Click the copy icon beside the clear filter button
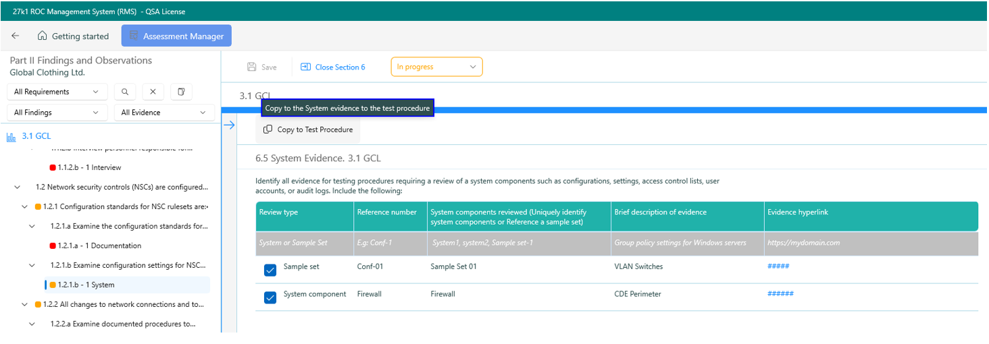Screen dimensions: 989x344 coord(181,92)
